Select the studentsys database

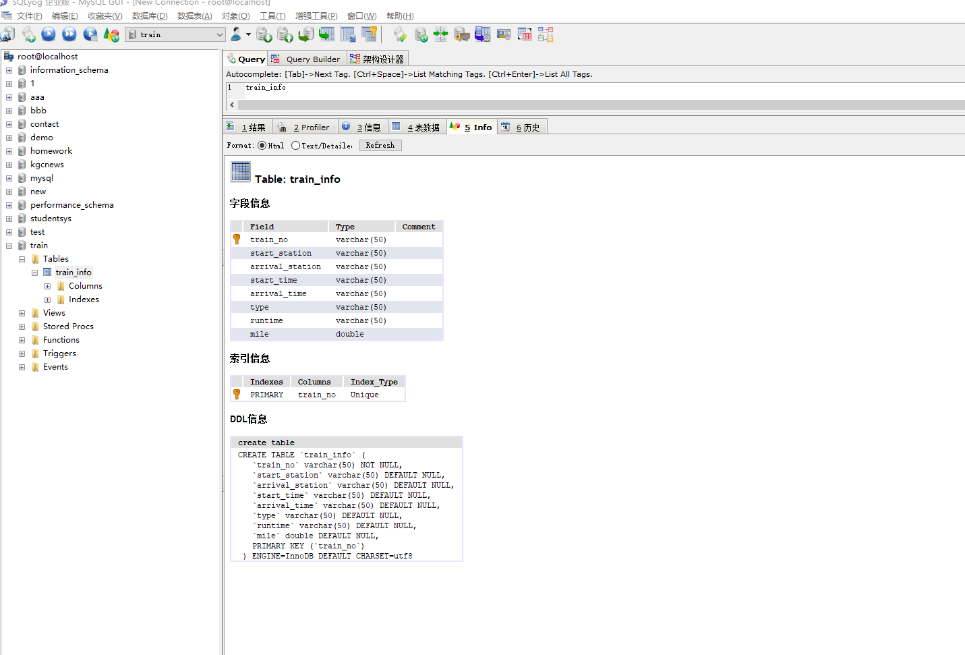(51, 219)
